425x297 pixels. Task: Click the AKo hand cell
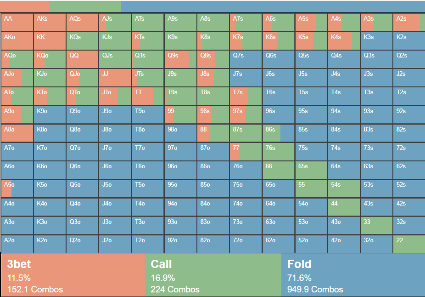coord(17,40)
